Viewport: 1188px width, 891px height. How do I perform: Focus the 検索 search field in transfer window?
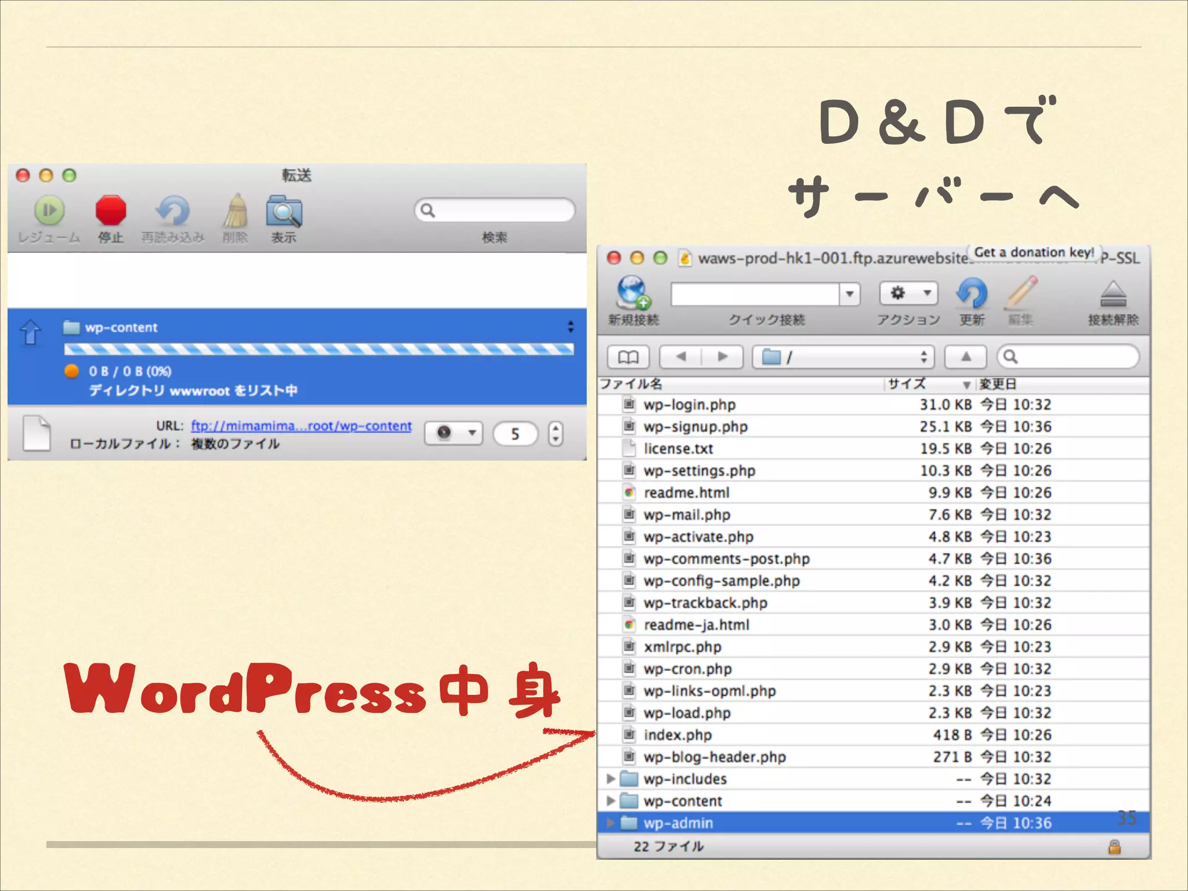tap(495, 210)
